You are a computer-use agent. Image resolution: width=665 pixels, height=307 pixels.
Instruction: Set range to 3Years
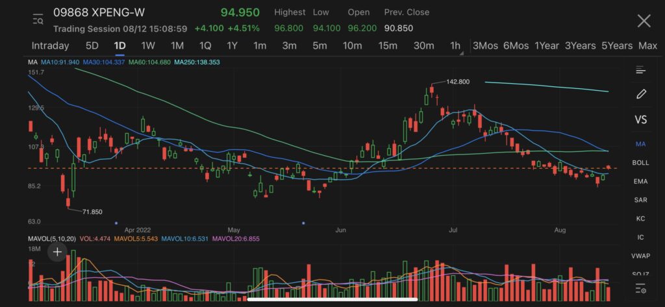click(x=580, y=46)
